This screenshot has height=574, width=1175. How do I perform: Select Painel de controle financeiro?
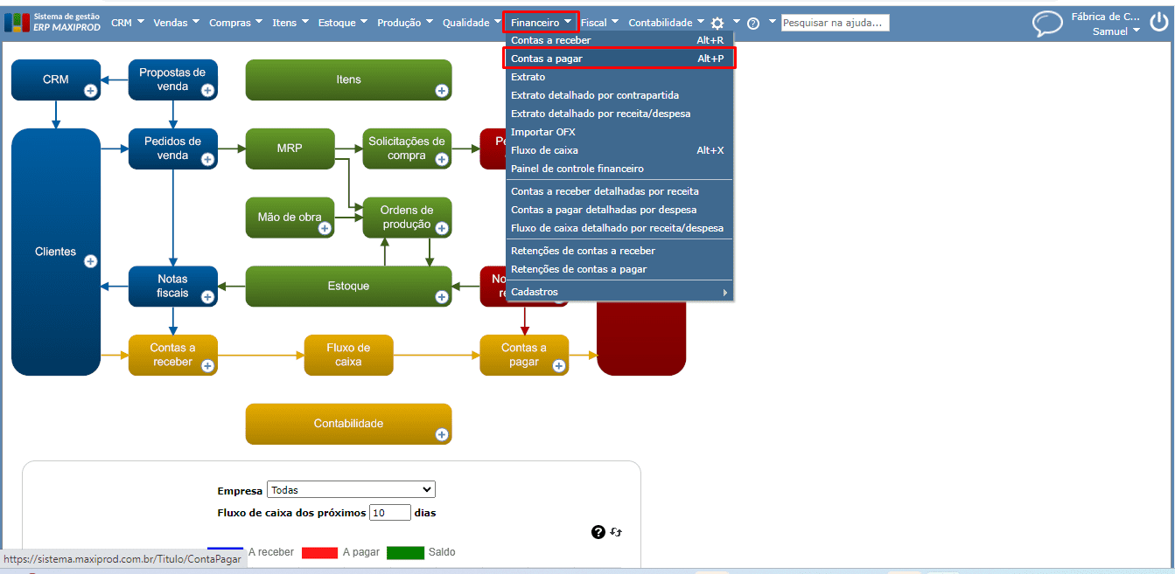coord(619,169)
